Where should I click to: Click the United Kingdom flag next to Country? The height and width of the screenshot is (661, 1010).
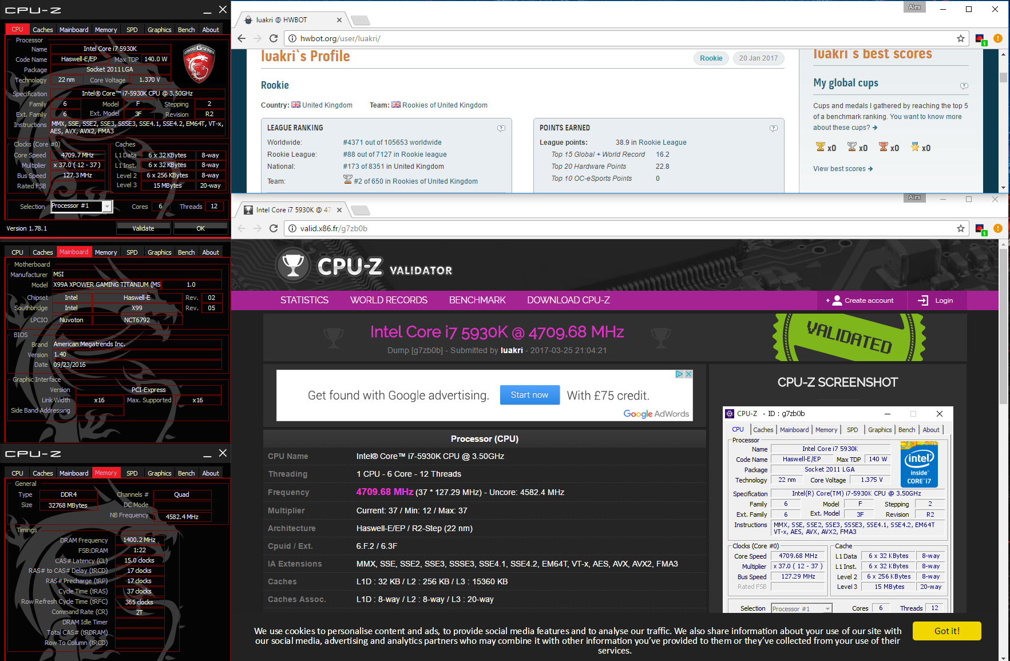pyautogui.click(x=296, y=105)
